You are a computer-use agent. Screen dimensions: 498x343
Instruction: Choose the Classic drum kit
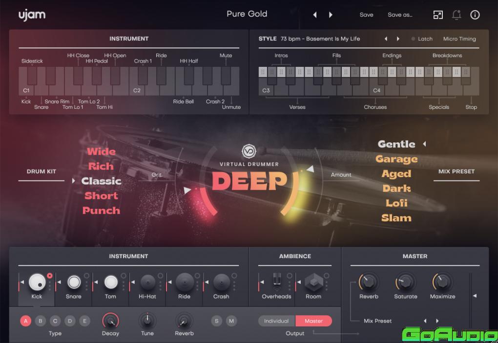(102, 181)
